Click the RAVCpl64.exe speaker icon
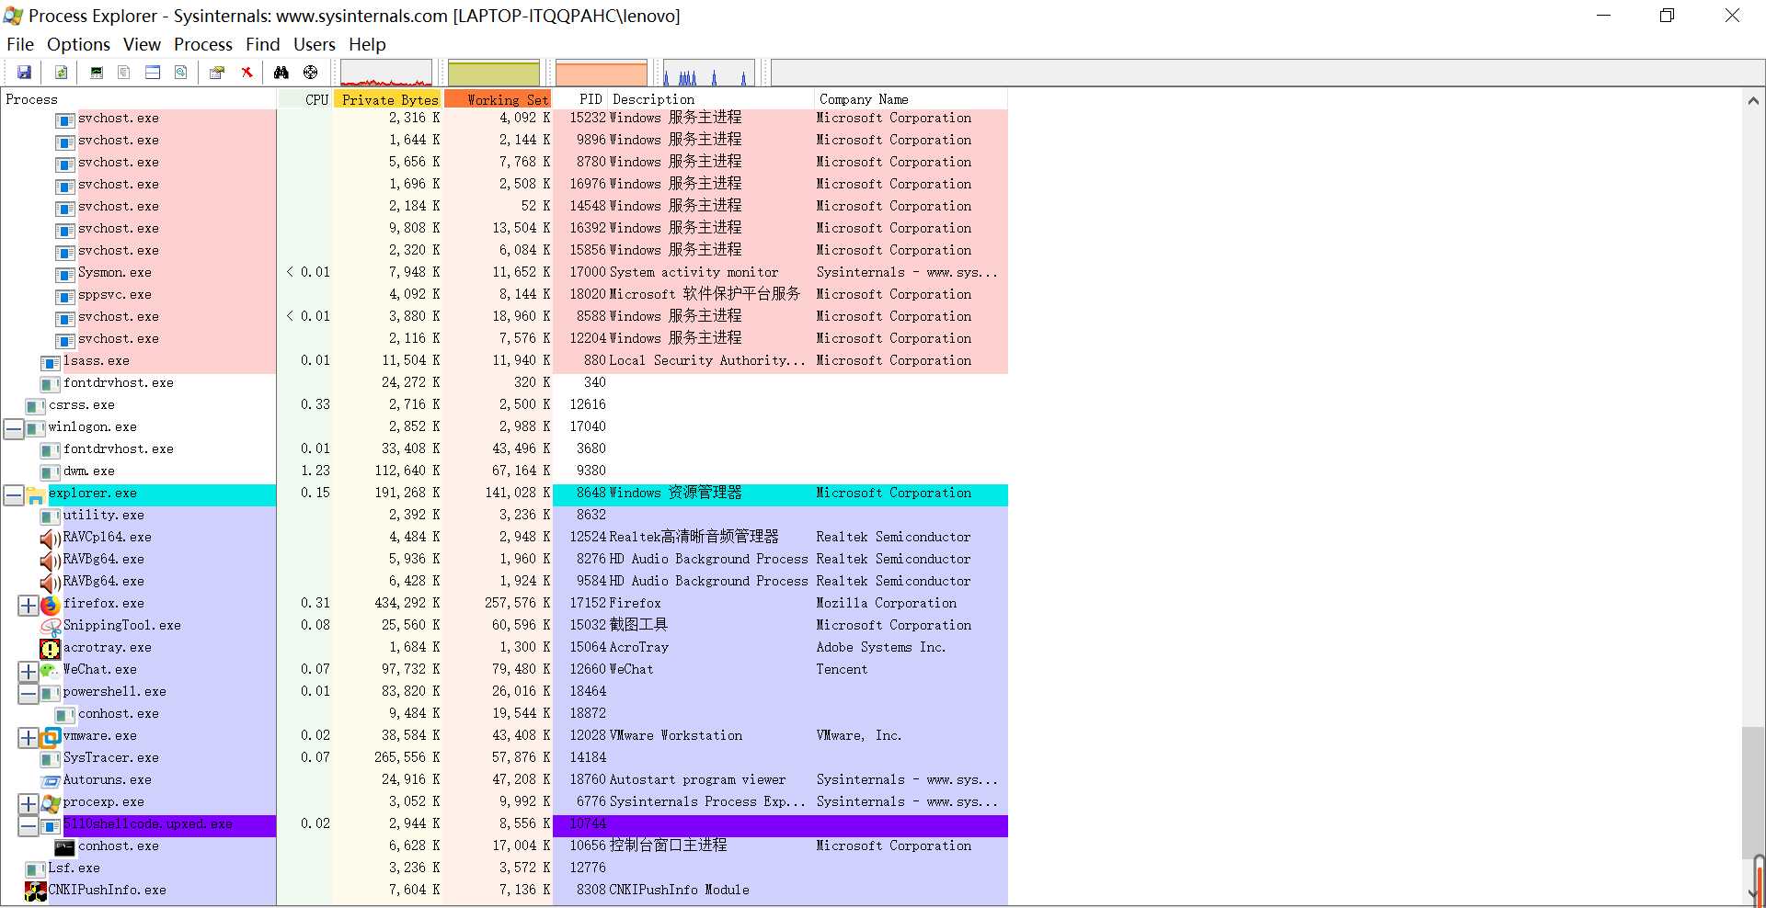 click(51, 538)
